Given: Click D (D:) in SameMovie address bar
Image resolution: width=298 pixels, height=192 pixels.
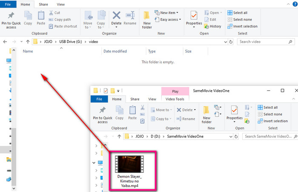Looking at the screenshot, I should point(155,136).
